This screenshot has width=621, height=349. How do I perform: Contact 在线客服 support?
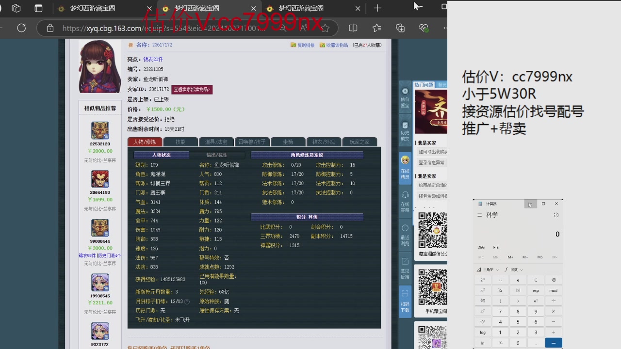pos(405,202)
